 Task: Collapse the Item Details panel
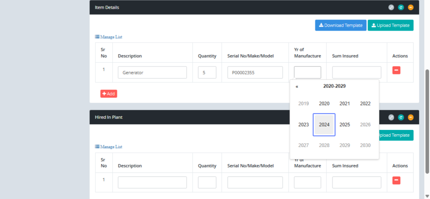tap(411, 7)
